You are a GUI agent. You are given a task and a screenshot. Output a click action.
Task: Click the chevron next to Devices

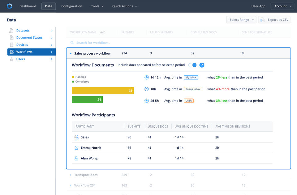(x=52, y=45)
